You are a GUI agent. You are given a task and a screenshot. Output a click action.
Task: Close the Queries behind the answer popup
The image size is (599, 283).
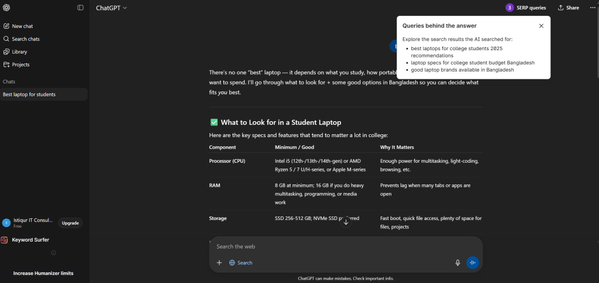click(541, 26)
